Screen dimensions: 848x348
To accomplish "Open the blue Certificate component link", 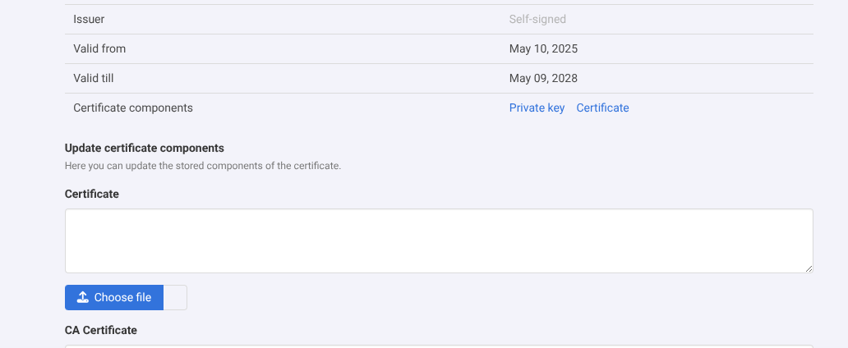I will point(602,108).
